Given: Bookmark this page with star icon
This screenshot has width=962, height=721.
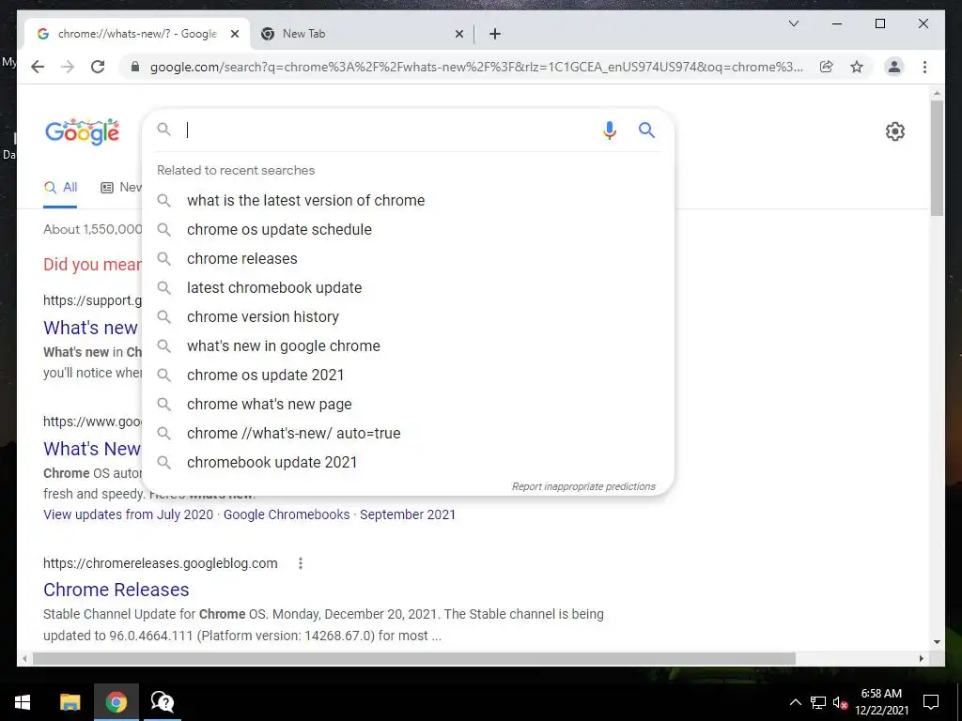Looking at the screenshot, I should [x=857, y=67].
